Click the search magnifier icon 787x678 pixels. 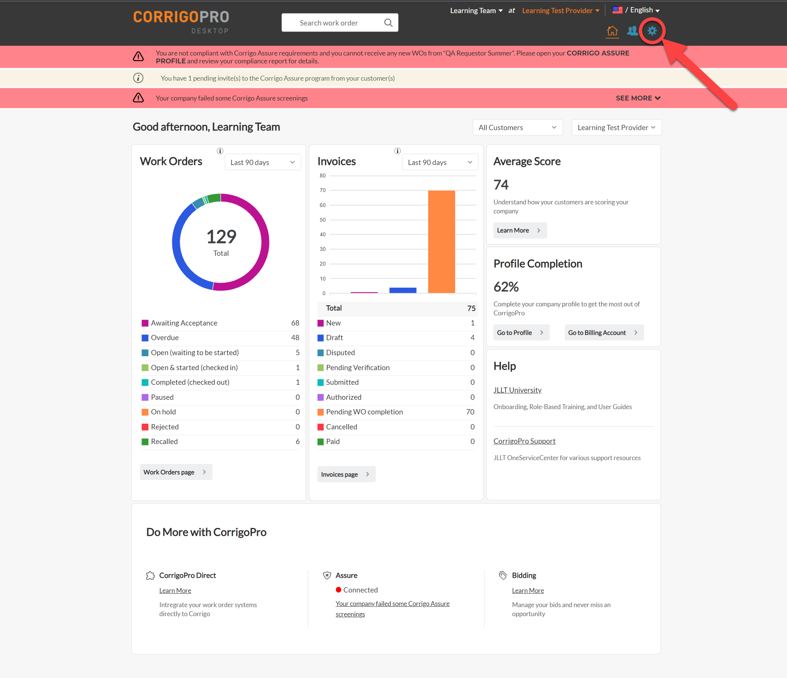click(x=388, y=23)
